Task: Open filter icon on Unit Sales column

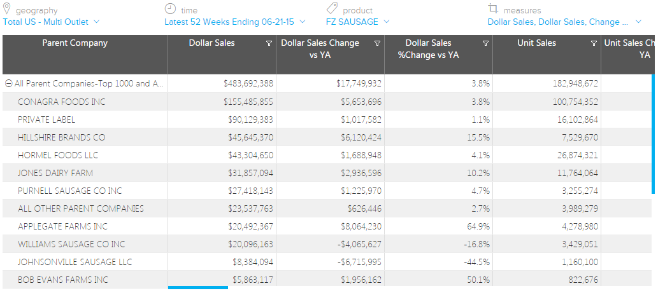Action: pyautogui.click(x=594, y=44)
